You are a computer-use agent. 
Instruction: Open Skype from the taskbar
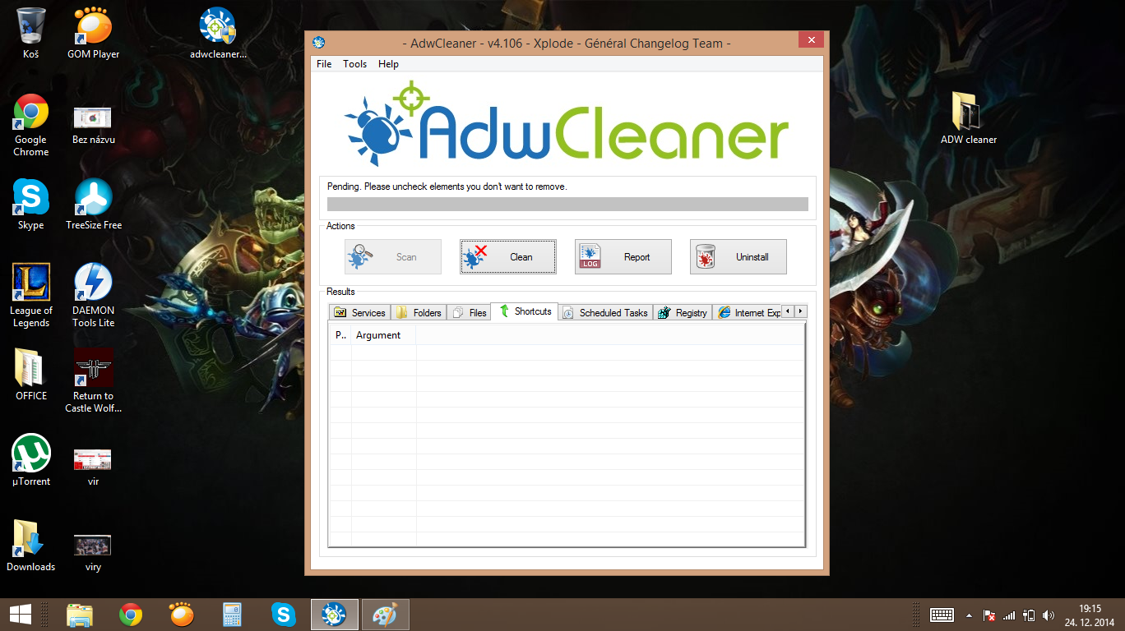(x=284, y=615)
